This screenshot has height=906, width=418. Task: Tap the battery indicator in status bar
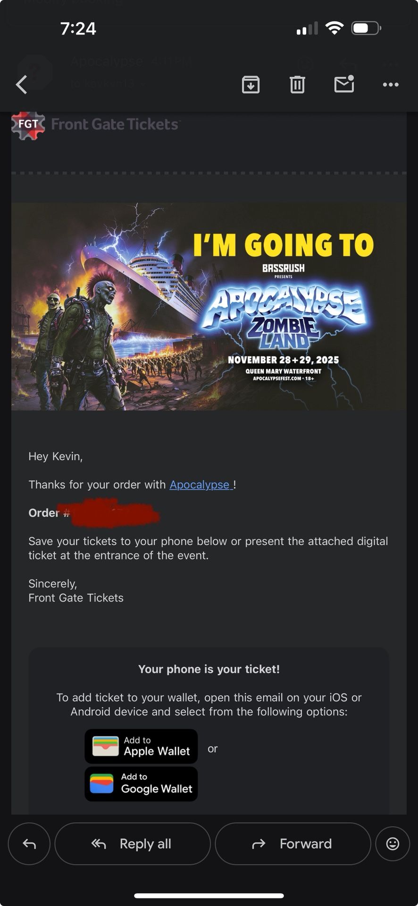coord(366,28)
